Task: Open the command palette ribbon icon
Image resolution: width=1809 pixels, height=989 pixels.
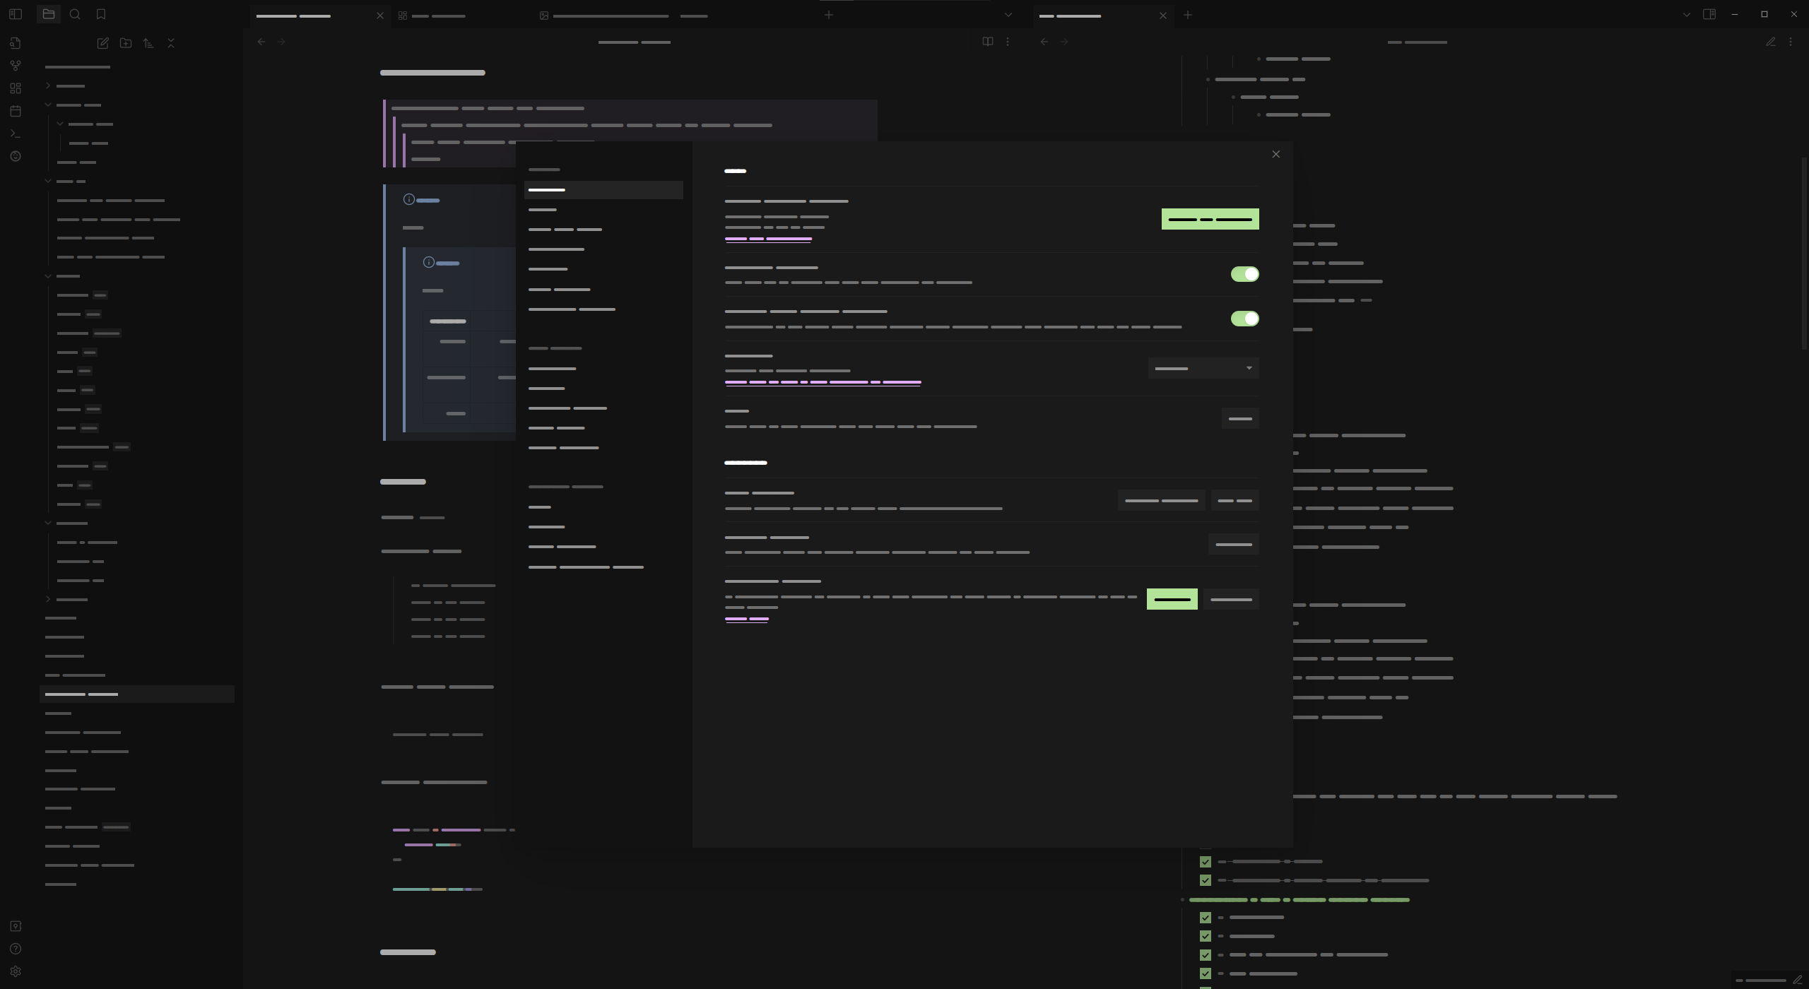Action: pos(16,134)
